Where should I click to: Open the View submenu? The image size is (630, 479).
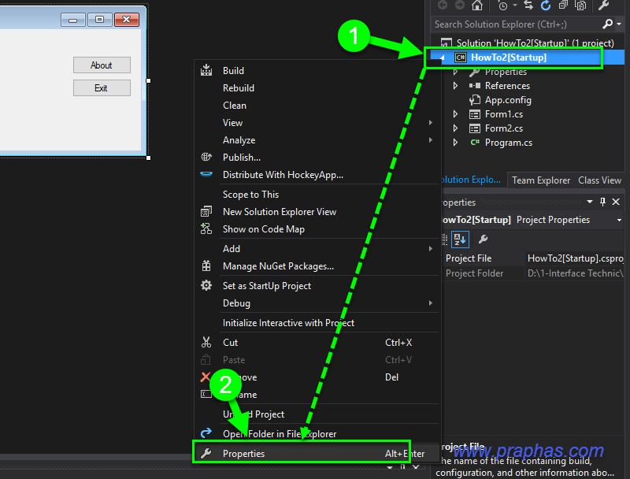[x=317, y=123]
